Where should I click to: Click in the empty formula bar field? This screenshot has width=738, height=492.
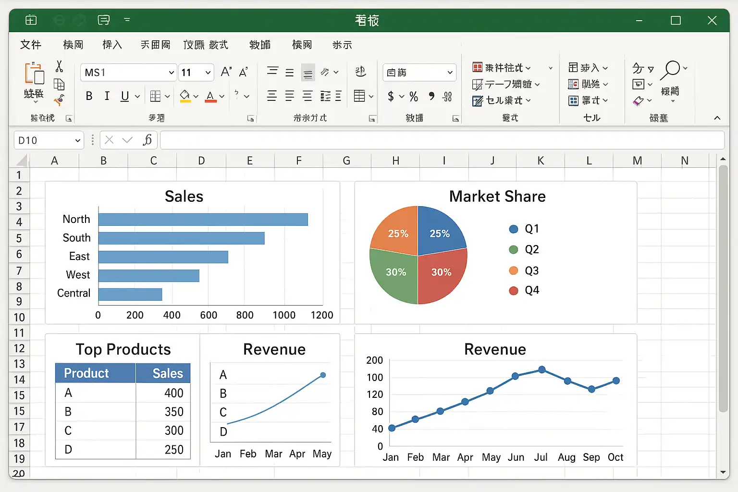coord(441,140)
